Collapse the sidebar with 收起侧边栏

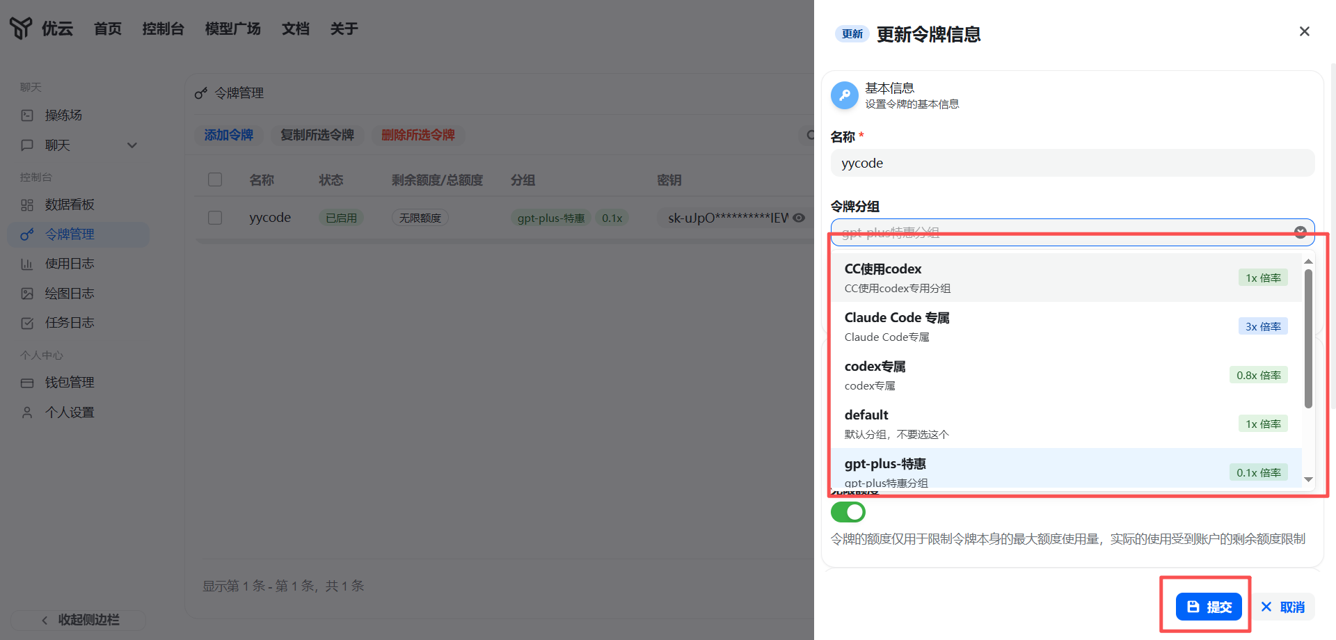click(x=79, y=620)
